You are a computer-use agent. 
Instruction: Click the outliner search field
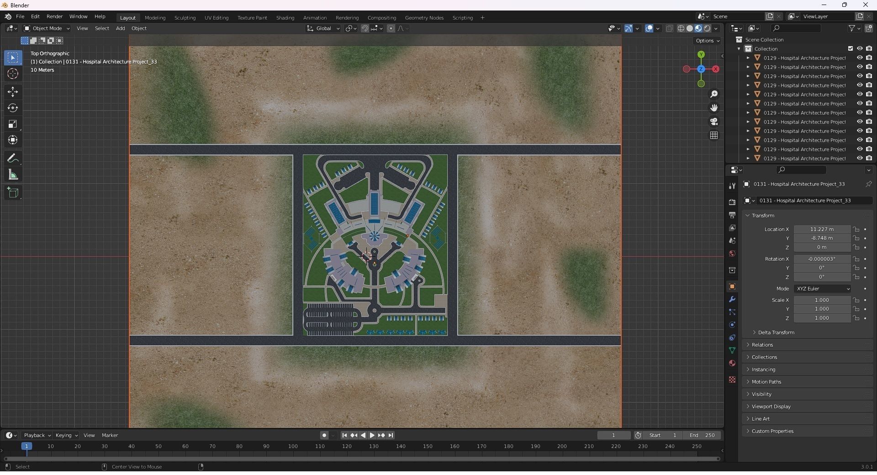point(796,28)
